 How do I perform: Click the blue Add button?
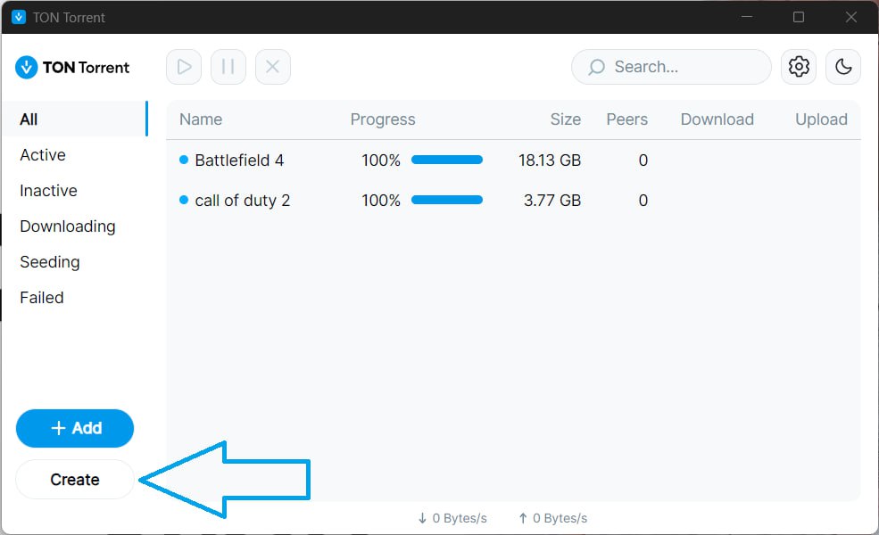click(75, 428)
